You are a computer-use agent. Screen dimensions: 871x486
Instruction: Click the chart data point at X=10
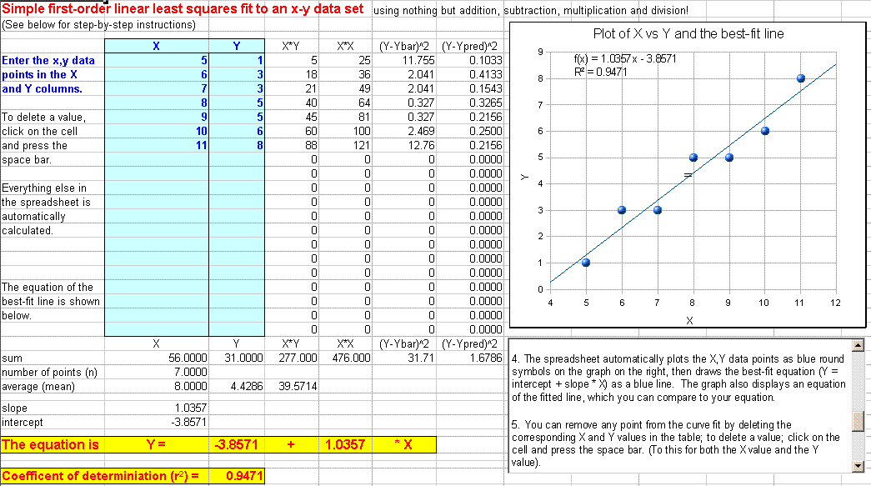[764, 131]
